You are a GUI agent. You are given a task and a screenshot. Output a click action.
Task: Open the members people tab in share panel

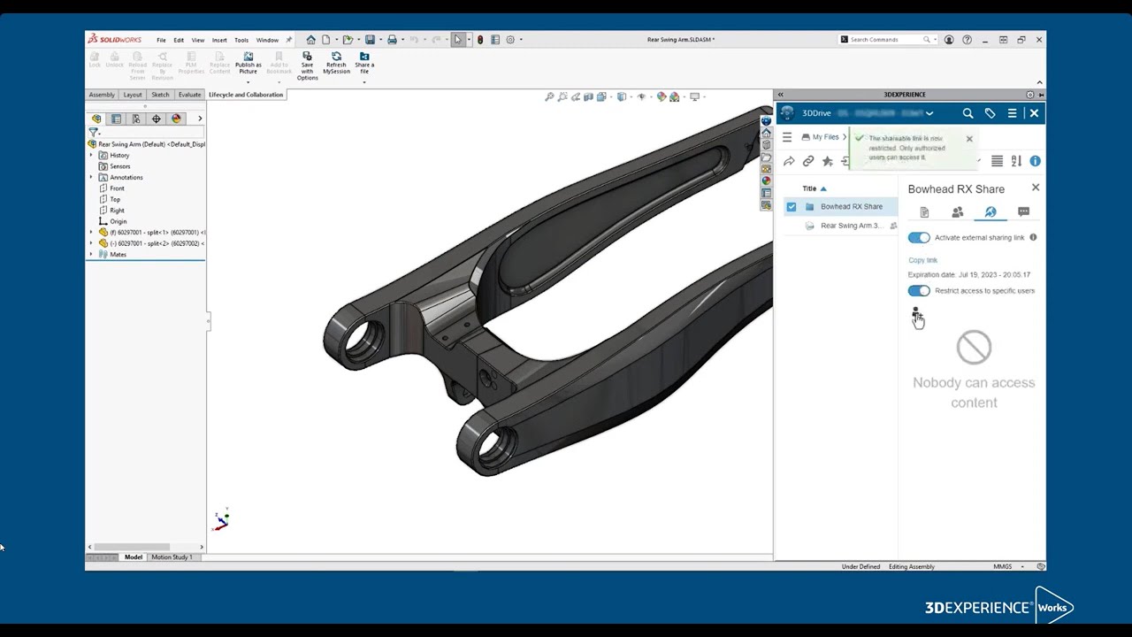click(x=957, y=212)
